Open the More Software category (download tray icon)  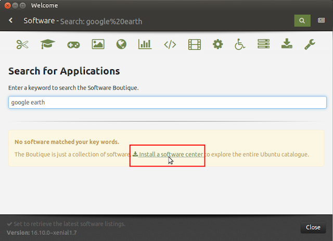(287, 44)
